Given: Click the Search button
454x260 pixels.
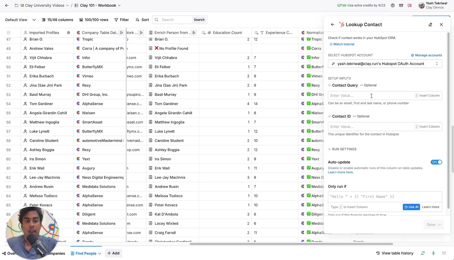Looking at the screenshot, I should (x=199, y=20).
